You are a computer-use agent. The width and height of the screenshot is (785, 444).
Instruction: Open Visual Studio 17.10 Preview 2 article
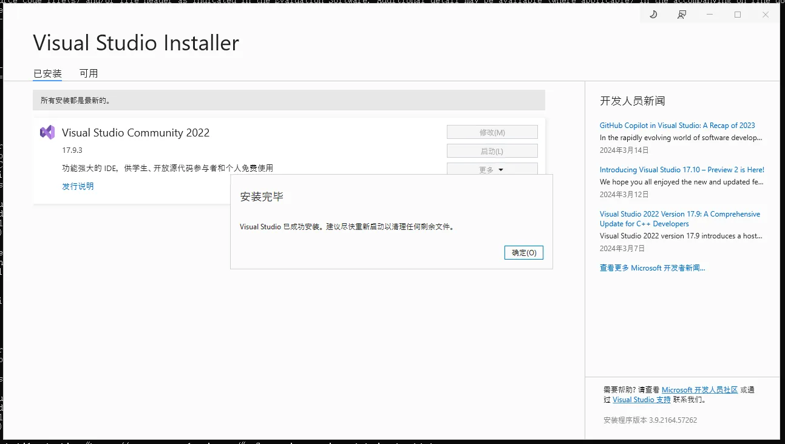682,170
